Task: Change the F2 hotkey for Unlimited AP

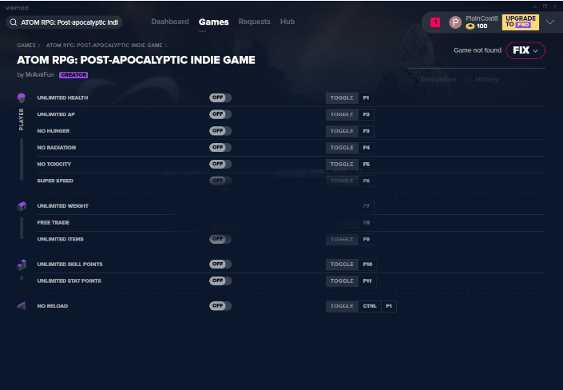Action: tap(367, 114)
